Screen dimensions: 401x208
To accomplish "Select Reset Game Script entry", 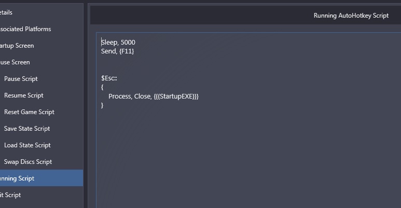I will [42, 112].
